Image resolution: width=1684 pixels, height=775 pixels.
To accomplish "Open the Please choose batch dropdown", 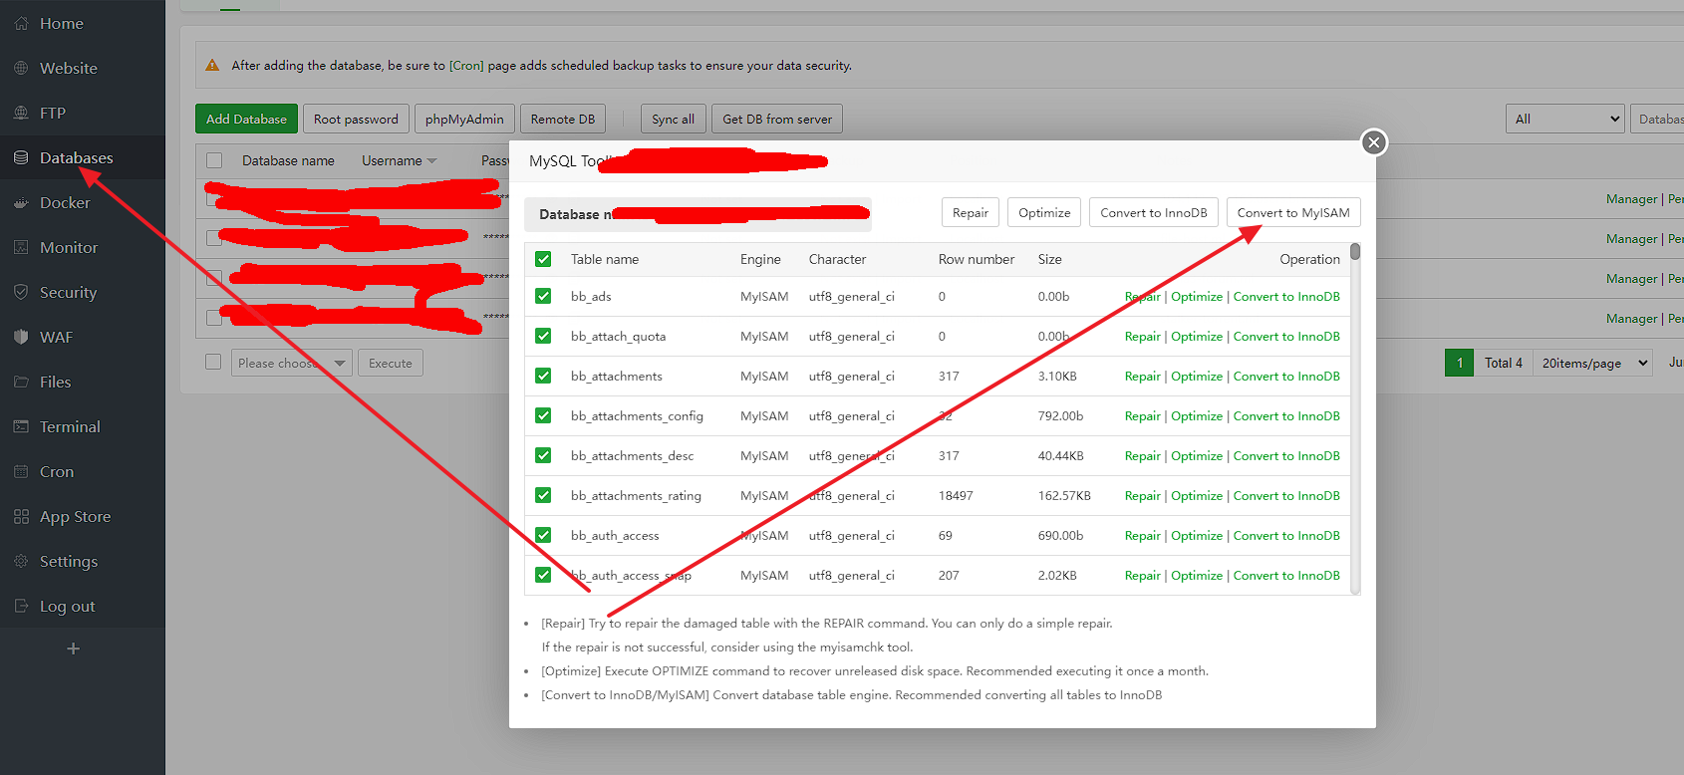I will 291,363.
